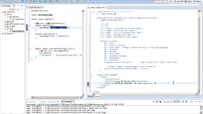The image size is (203, 114).
Task: Select the Servers item in Package Explorer
Action: 9,34
